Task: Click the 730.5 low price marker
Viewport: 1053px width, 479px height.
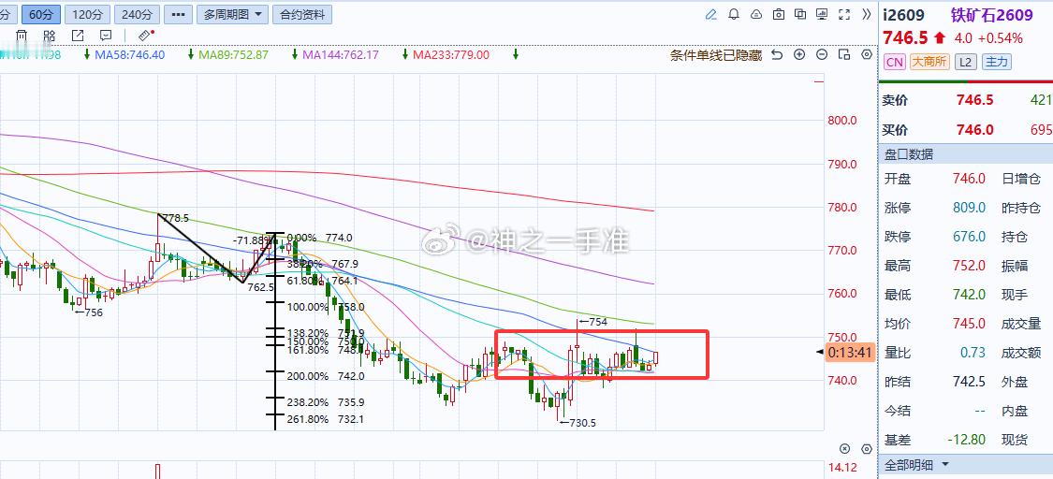Action: pyautogui.click(x=578, y=423)
